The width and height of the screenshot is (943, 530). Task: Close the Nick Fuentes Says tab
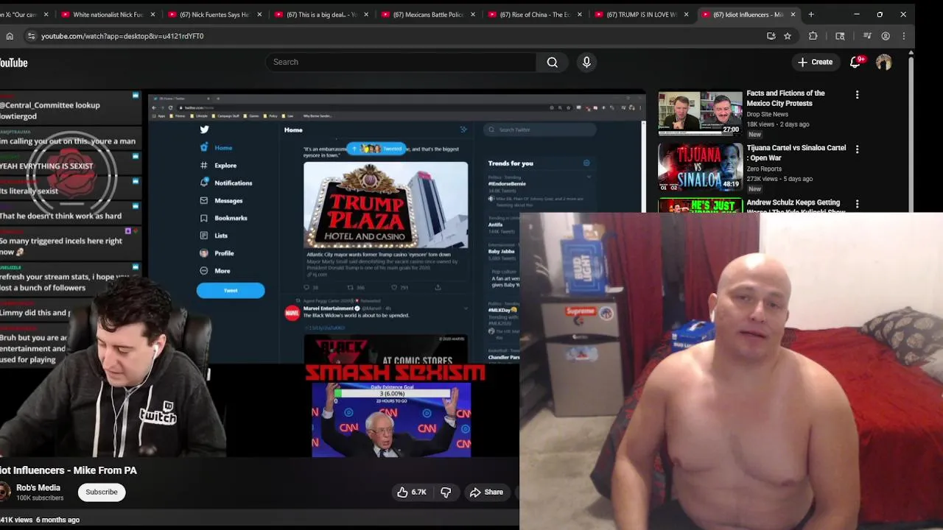tap(259, 15)
